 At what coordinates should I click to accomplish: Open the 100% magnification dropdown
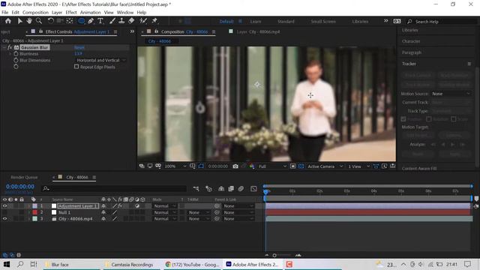(175, 166)
